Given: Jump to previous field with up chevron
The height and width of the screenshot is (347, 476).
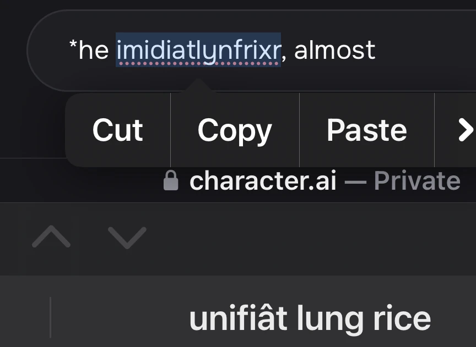Looking at the screenshot, I should click(x=51, y=237).
